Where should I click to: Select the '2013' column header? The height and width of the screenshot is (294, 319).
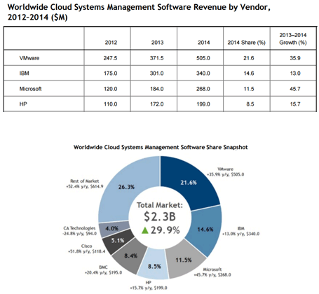(x=157, y=43)
